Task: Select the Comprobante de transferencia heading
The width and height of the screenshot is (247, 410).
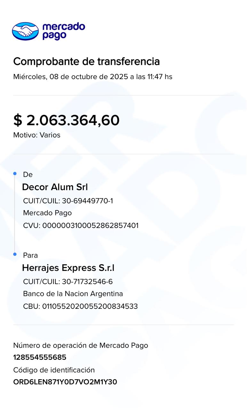Action: [86, 61]
